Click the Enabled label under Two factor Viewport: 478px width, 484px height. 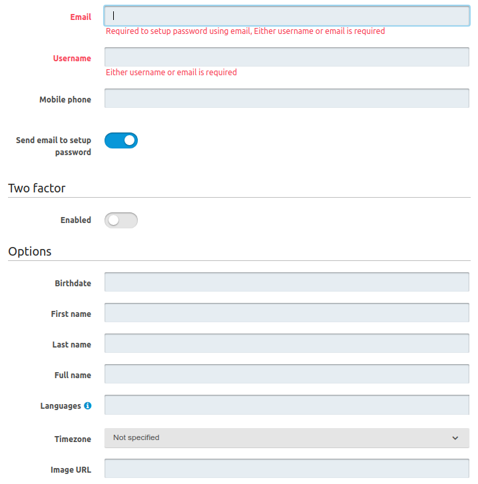tap(76, 220)
